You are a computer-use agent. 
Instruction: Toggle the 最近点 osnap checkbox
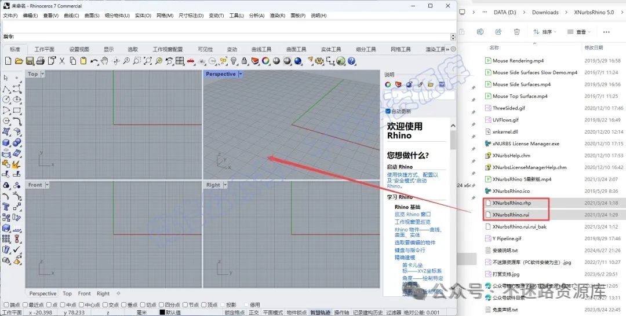(x=25, y=305)
